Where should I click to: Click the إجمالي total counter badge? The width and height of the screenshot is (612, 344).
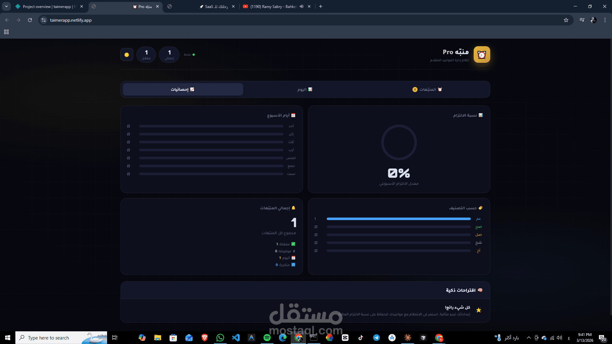click(169, 55)
